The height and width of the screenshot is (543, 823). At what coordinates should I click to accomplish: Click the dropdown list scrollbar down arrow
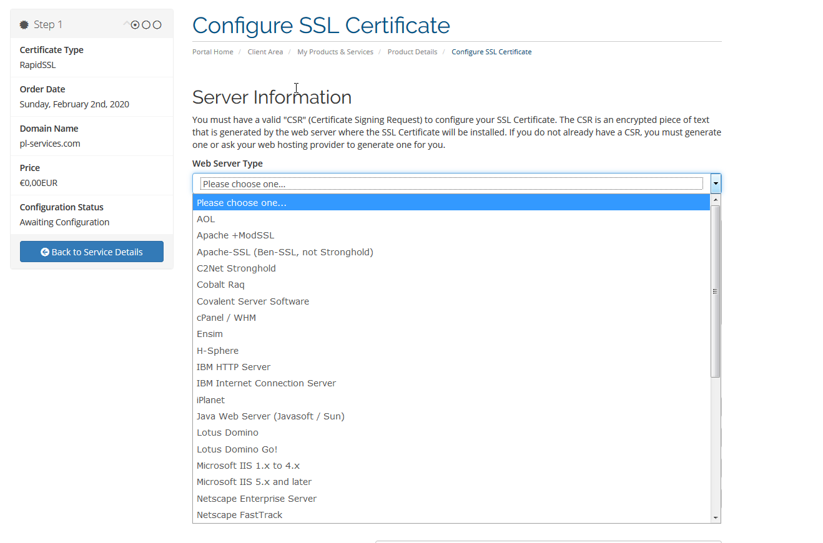coord(716,518)
